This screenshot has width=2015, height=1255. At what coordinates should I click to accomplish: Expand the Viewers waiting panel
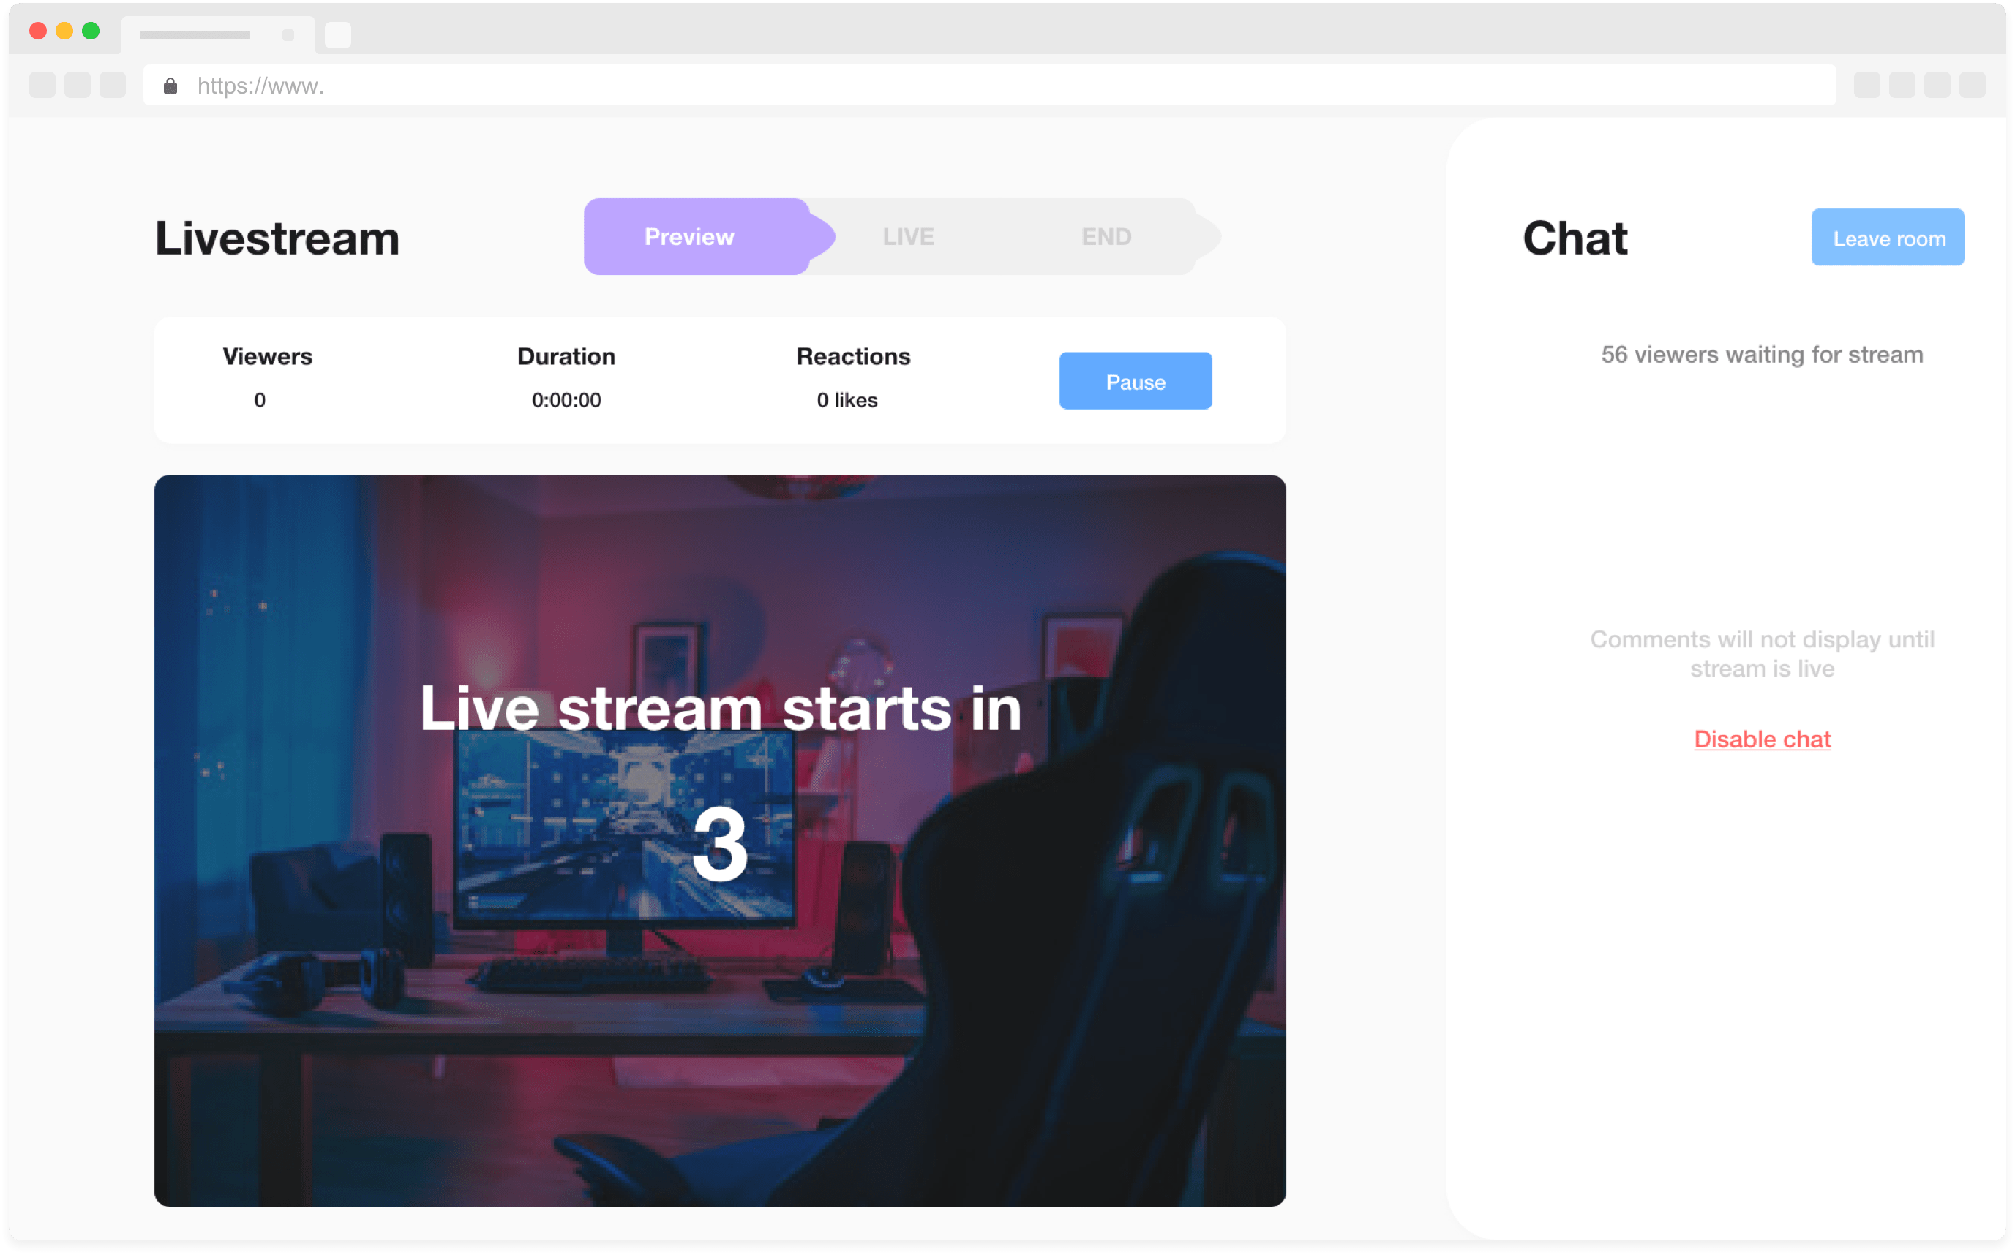tap(1762, 353)
